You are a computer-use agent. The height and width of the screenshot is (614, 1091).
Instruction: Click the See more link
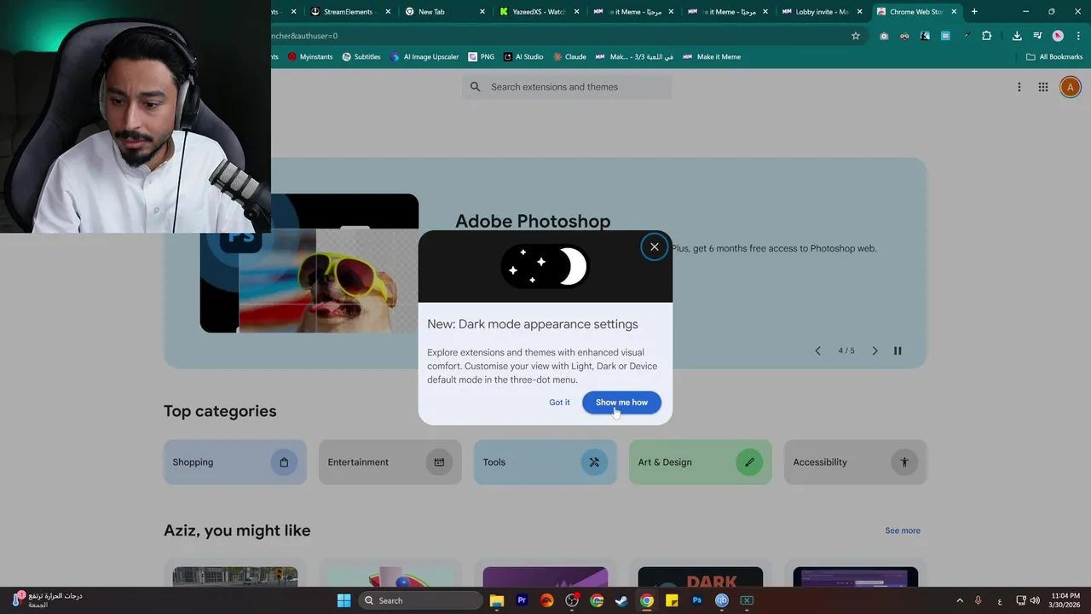tap(903, 530)
